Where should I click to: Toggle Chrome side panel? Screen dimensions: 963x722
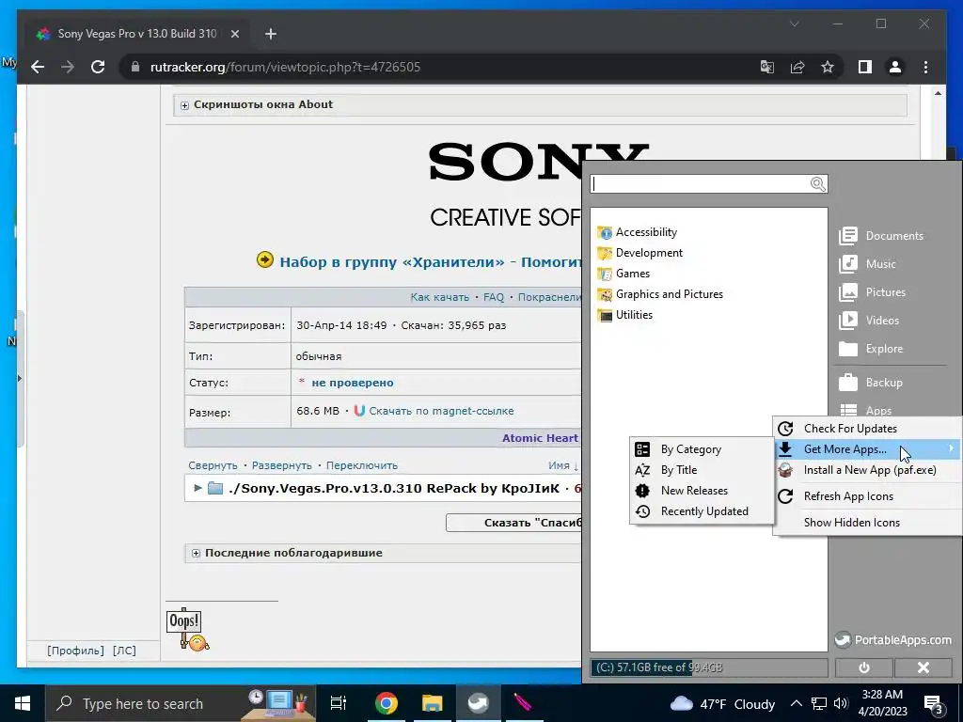(865, 67)
